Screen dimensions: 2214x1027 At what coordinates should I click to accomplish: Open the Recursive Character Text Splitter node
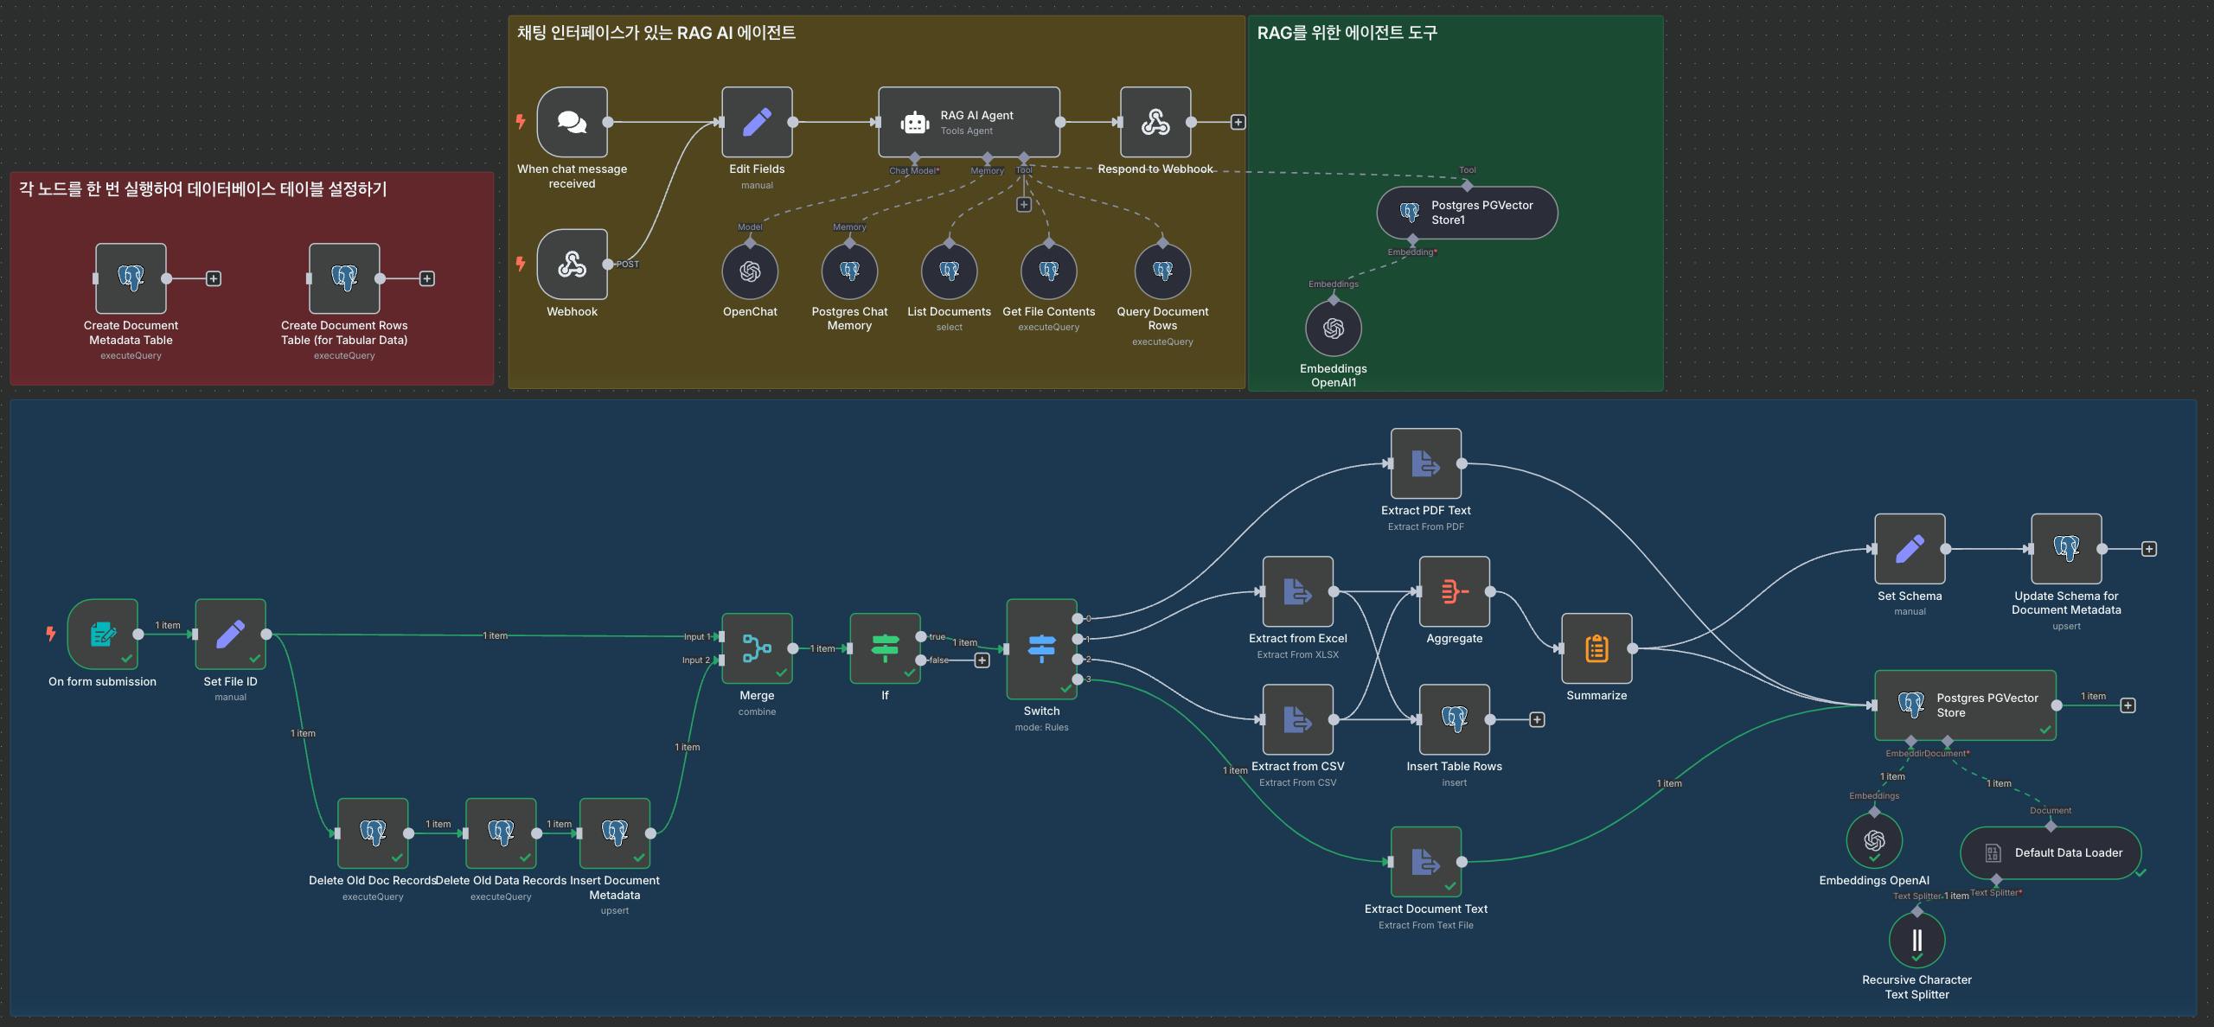tap(1916, 940)
